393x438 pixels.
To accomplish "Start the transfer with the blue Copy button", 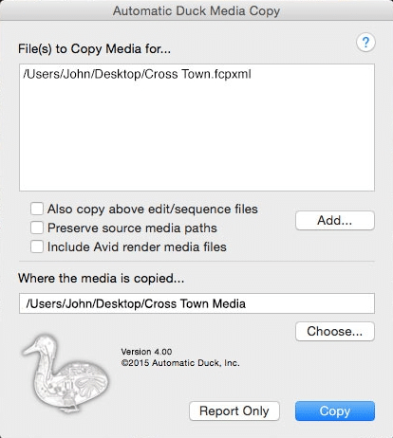I will click(x=335, y=411).
